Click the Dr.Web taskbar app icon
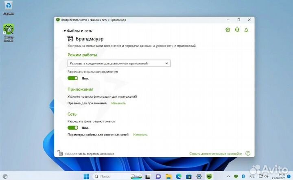Screen dimensions: 293x180 pos(209,176)
